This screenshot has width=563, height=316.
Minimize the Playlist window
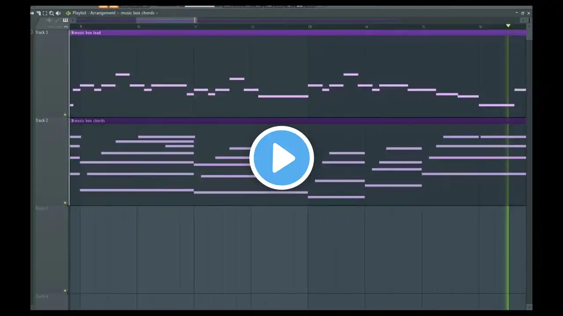pyautogui.click(x=517, y=13)
